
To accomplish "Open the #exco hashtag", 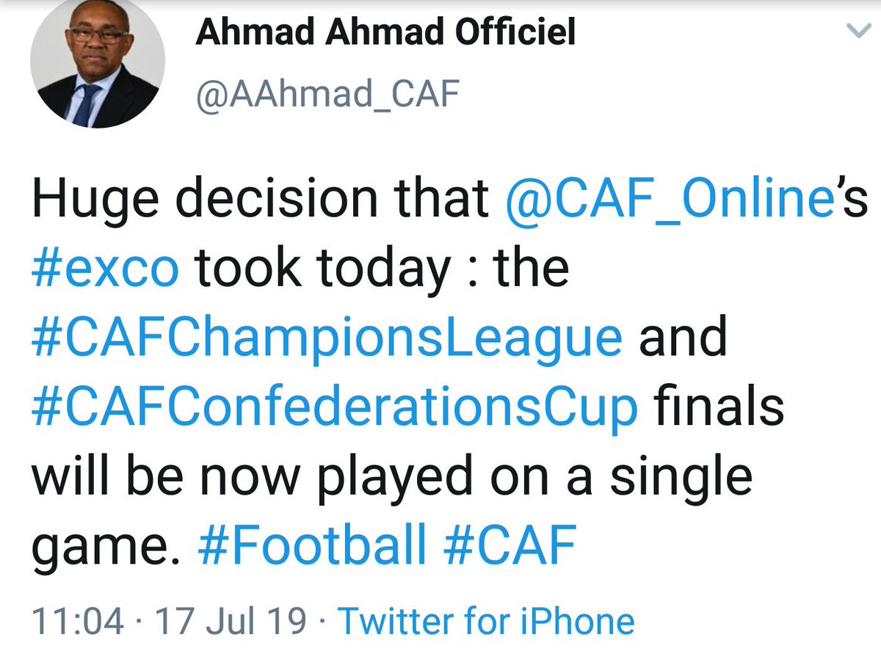I will pos(105,269).
